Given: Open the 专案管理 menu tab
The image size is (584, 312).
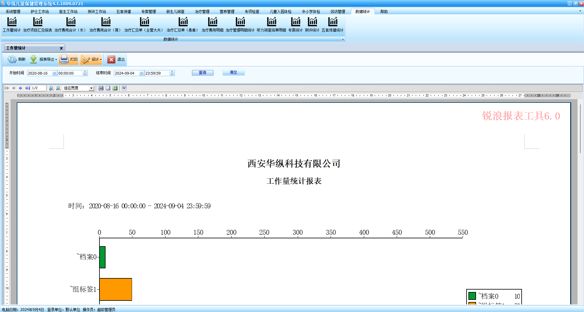Looking at the screenshot, I should pos(149,12).
